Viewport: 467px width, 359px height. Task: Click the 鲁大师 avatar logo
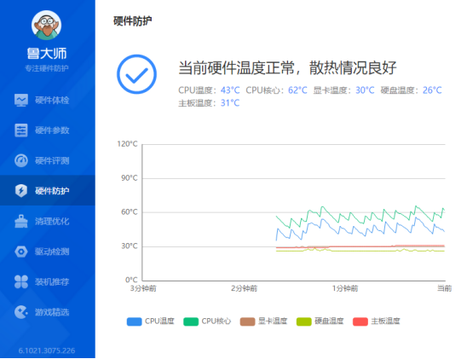tap(47, 26)
